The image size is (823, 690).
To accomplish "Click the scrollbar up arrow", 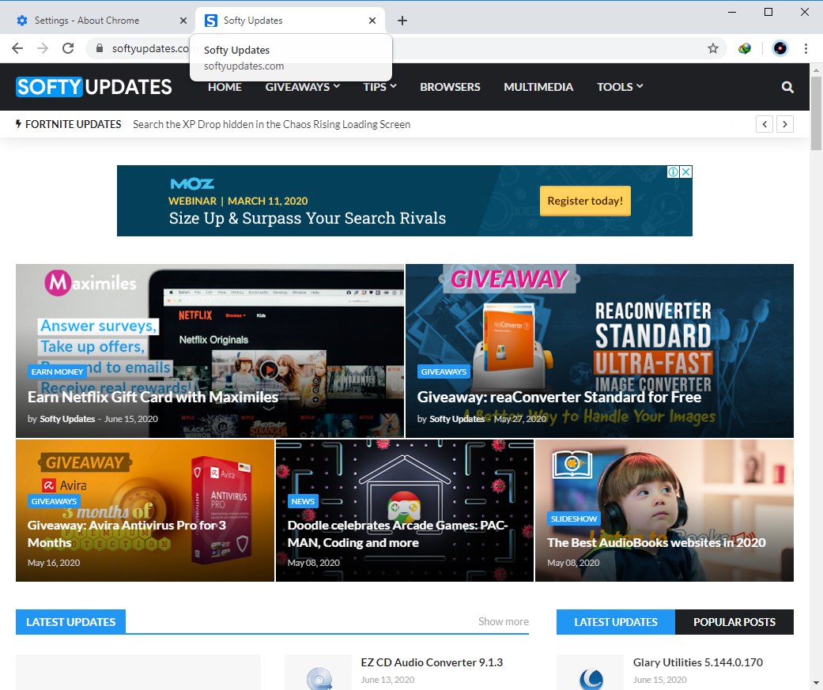I will 816,70.
